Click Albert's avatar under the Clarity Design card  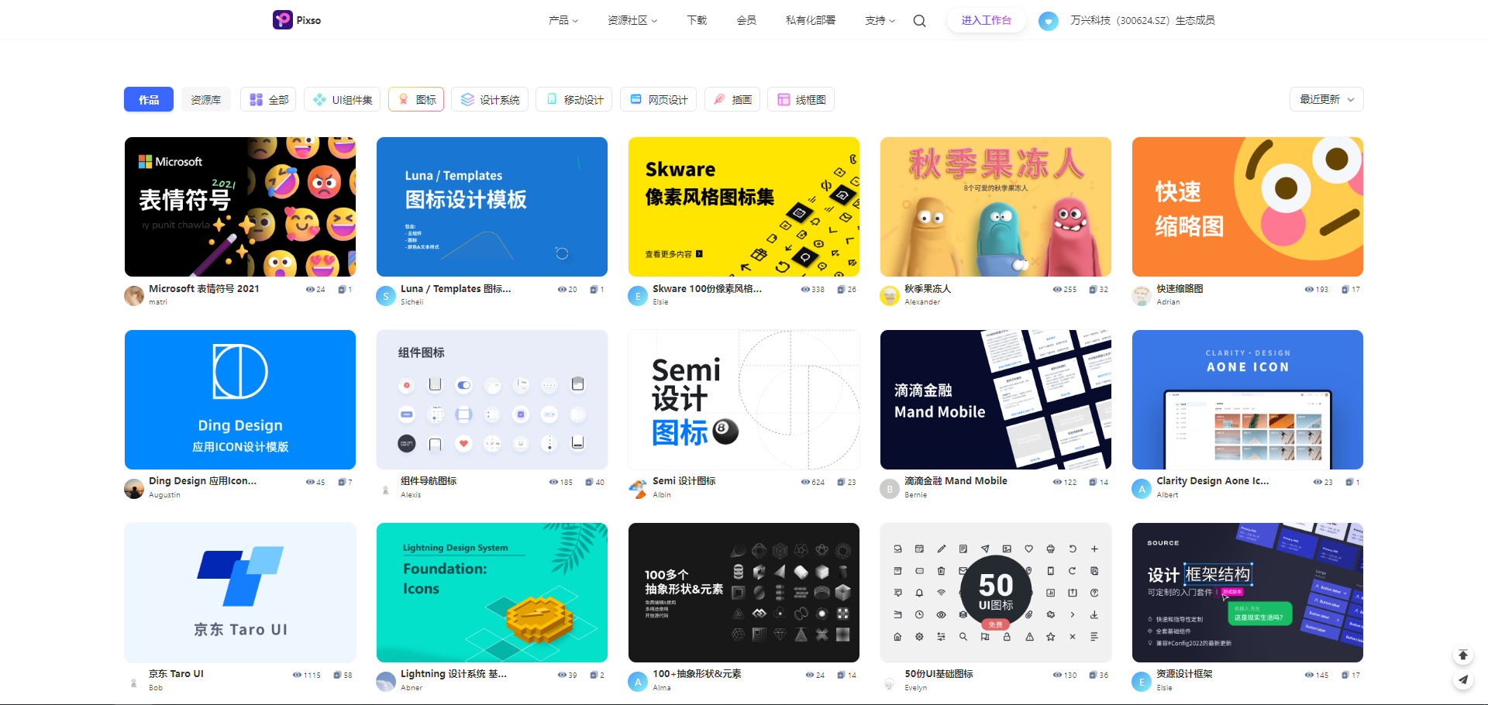[x=1142, y=488]
